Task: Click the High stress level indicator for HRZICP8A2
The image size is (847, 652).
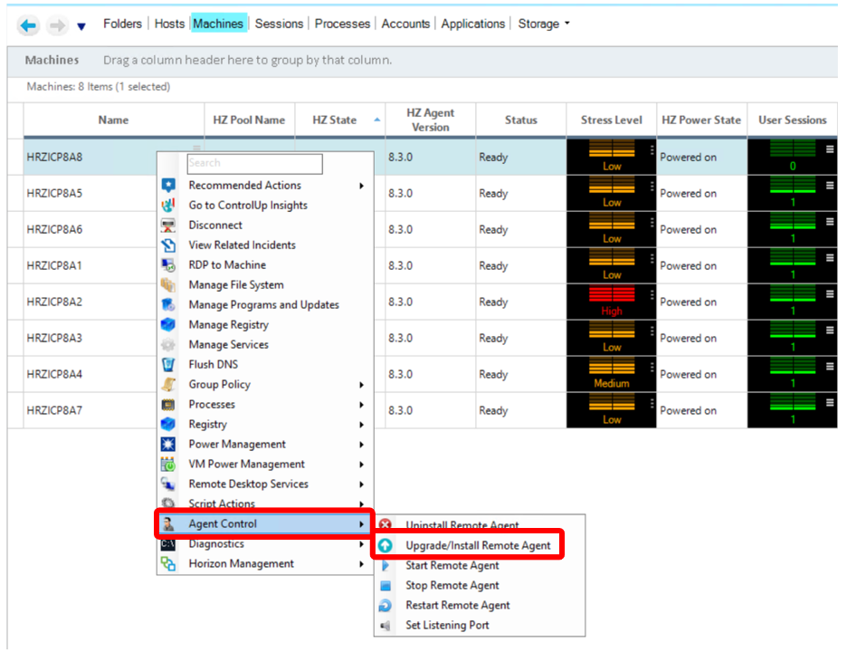Action: [x=612, y=302]
